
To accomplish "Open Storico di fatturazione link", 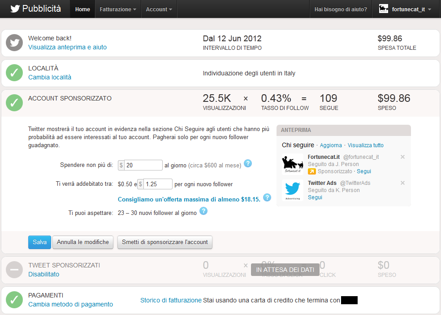I will pos(171,300).
